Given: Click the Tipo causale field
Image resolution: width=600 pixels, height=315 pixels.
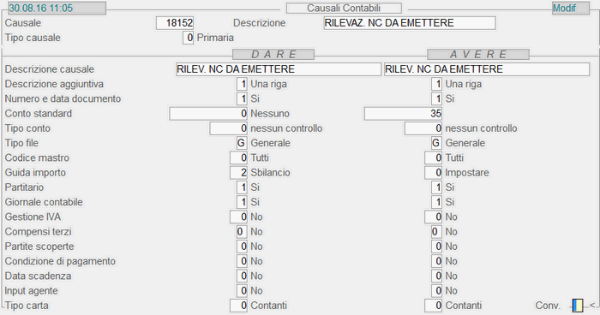Looking at the screenshot, I should pyautogui.click(x=188, y=38).
